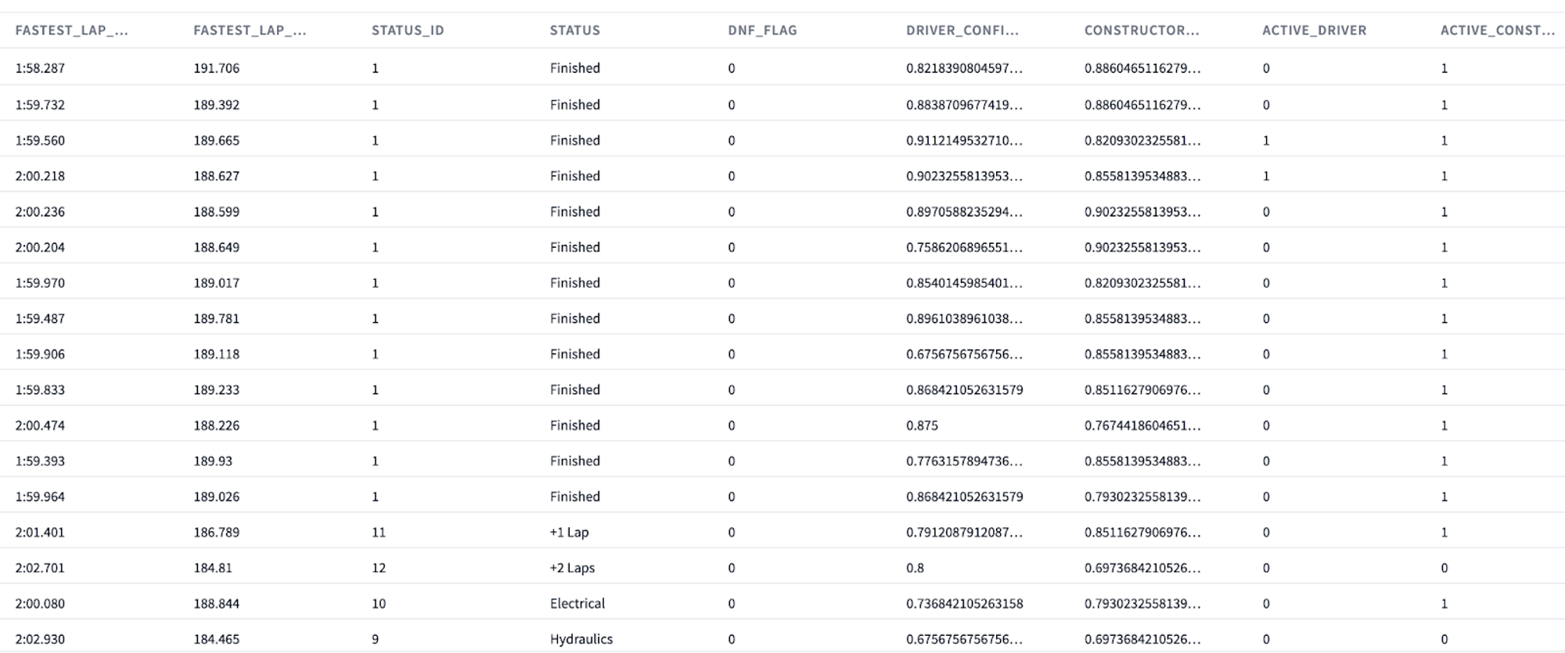Screen dimensions: 1565x653
Task: Select the lap speed cell 186.789
Action: tap(217, 533)
